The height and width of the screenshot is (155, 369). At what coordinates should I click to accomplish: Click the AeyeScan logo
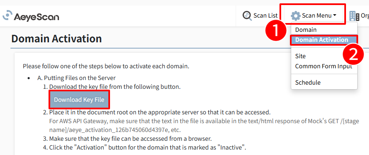[x=31, y=16]
